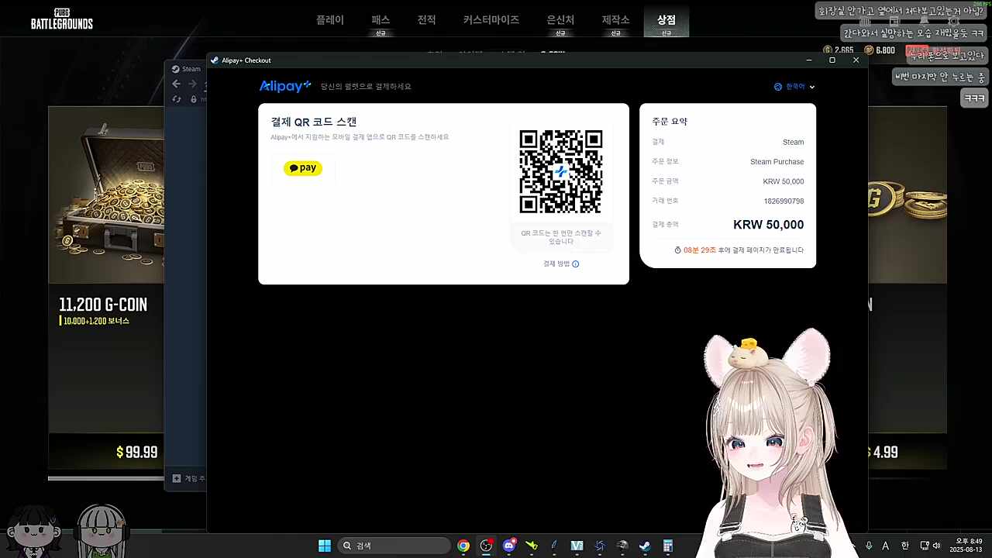Click the Alipay+ logo
Image resolution: width=992 pixels, height=558 pixels.
click(285, 86)
